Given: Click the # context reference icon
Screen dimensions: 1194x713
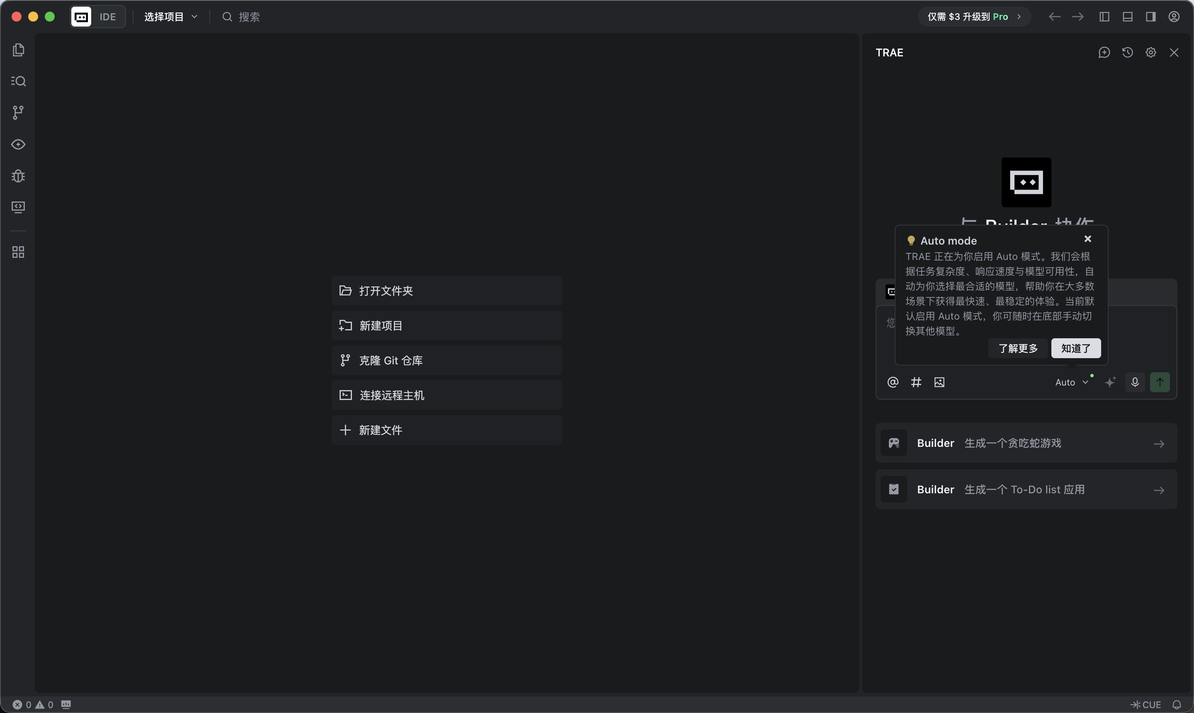Looking at the screenshot, I should (916, 383).
